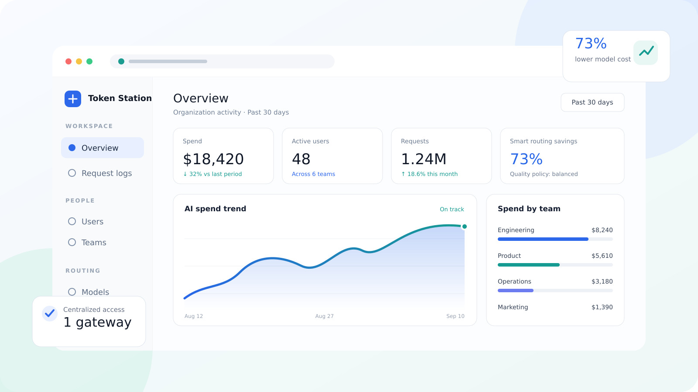Click the $3,180 Operations amount
698x392 pixels.
pyautogui.click(x=602, y=281)
